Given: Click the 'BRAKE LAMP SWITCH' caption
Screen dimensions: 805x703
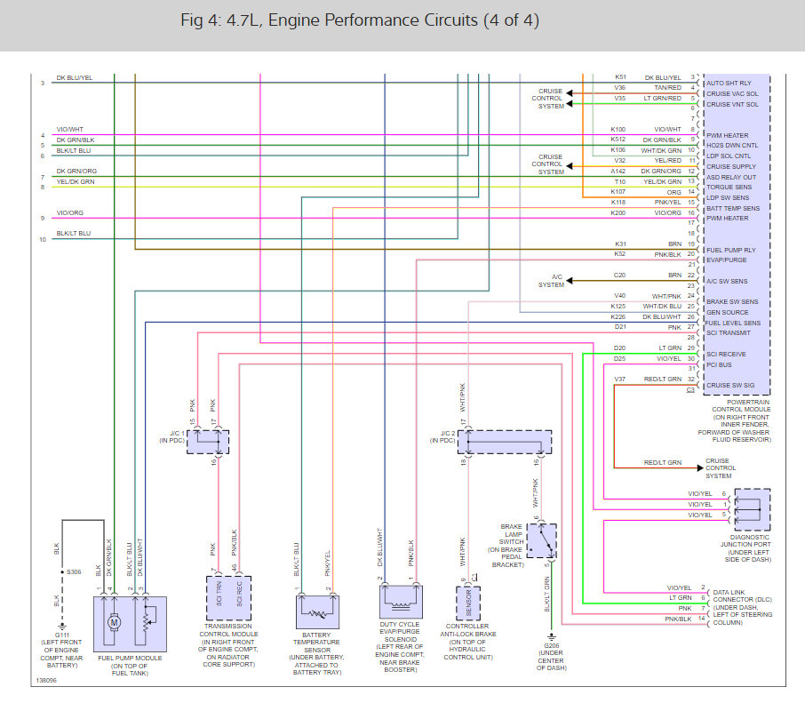Looking at the screenshot, I should (512, 534).
